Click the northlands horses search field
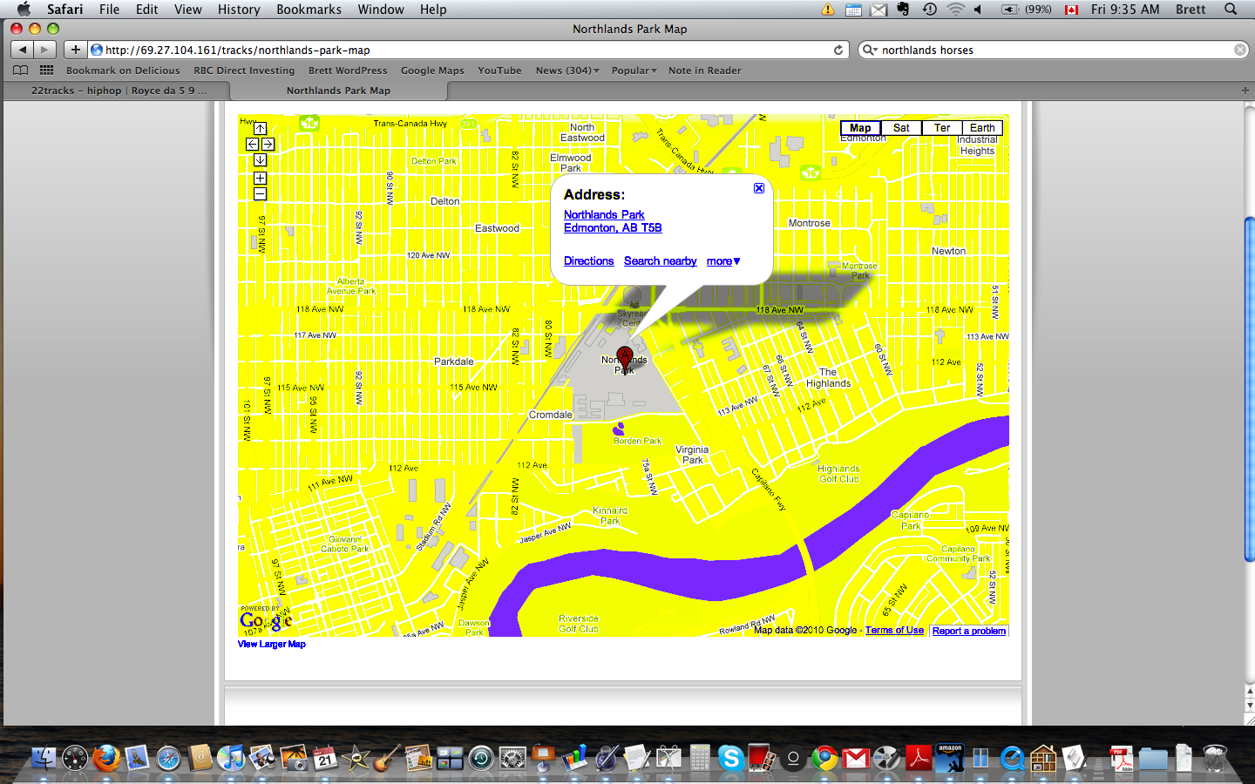The image size is (1255, 784). pyautogui.click(x=1055, y=50)
